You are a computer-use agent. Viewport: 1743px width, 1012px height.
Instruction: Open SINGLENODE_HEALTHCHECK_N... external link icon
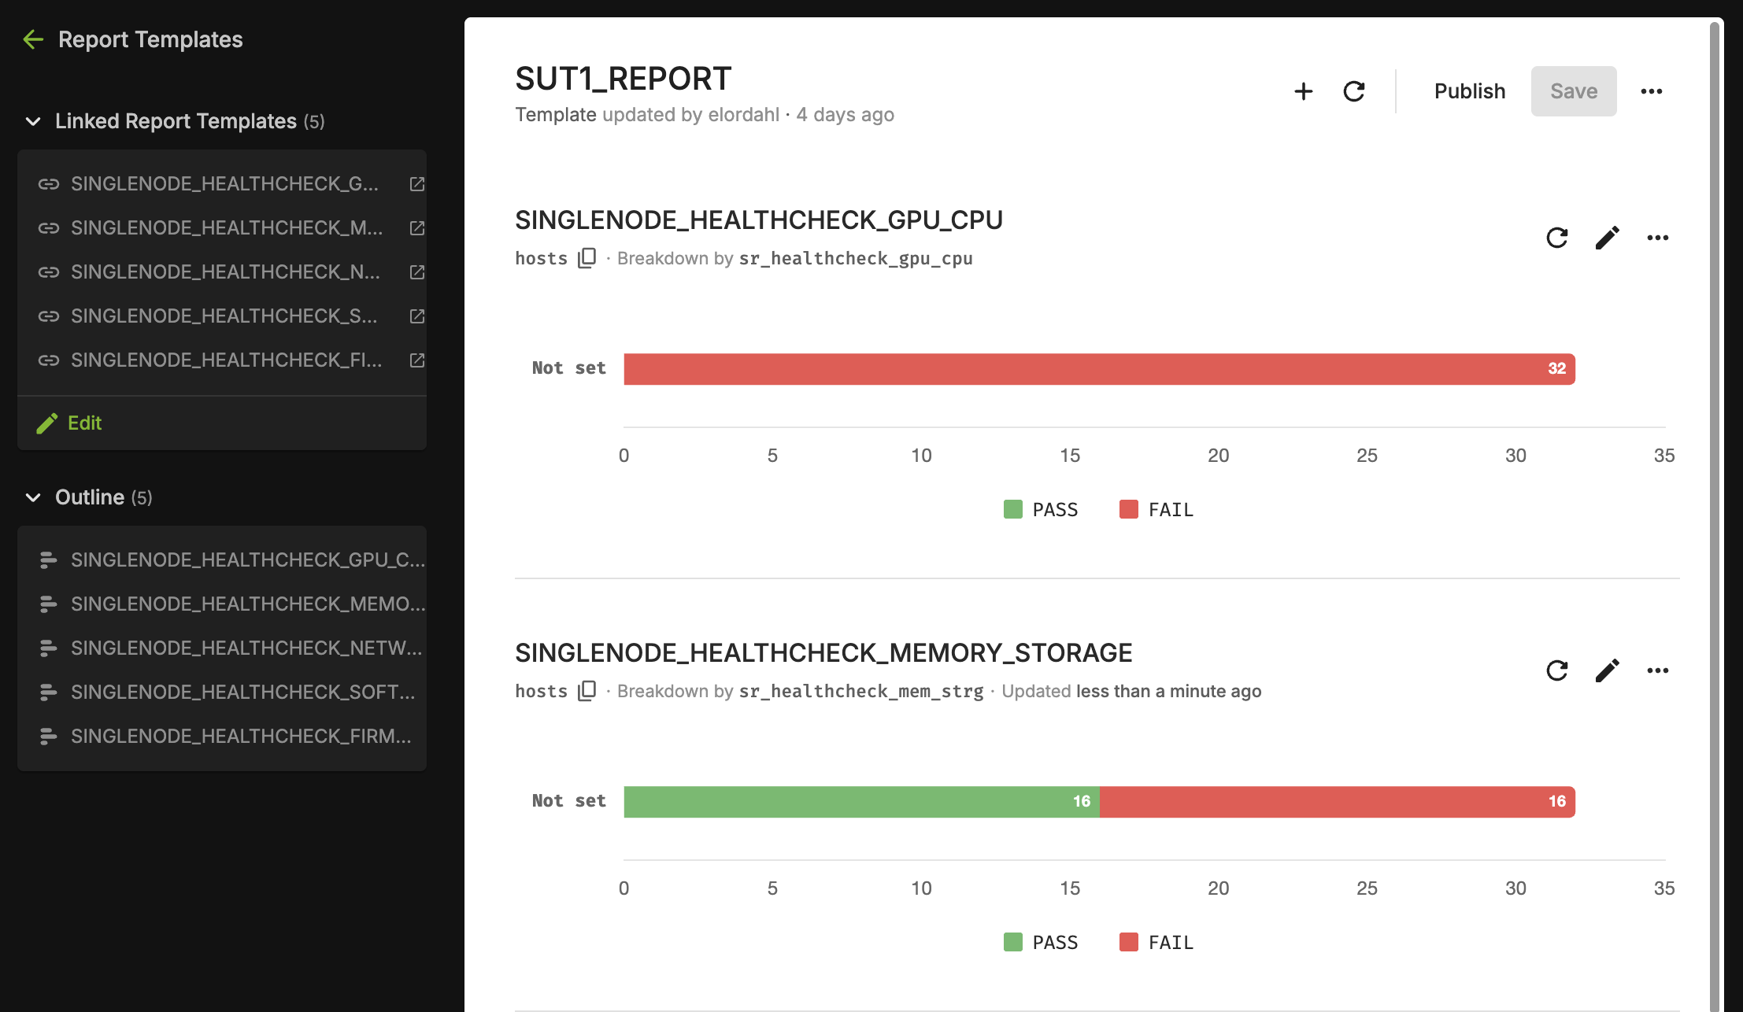(x=417, y=272)
